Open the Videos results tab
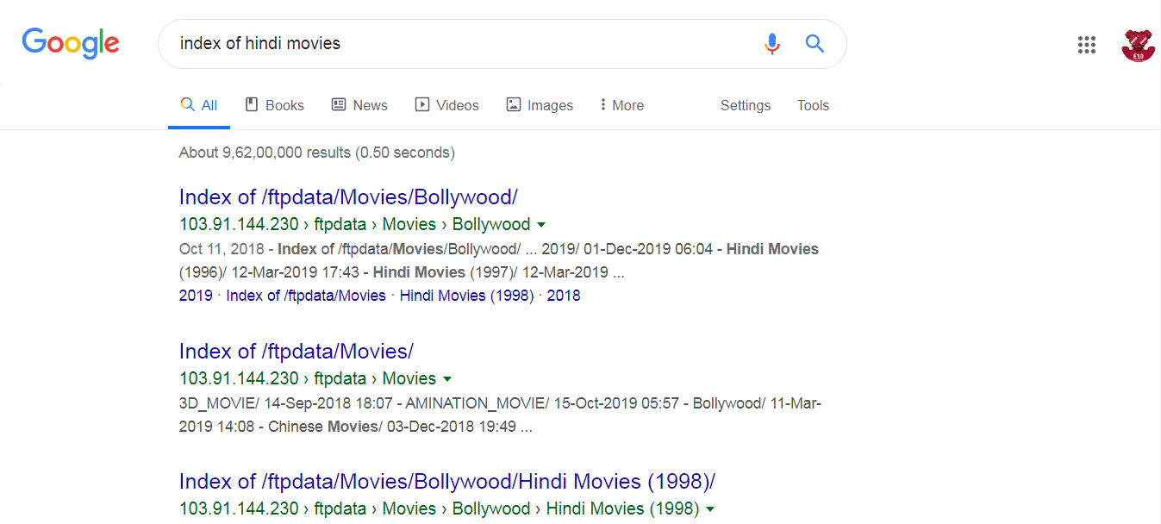Viewport: 1161px width, 524px height. 446,105
